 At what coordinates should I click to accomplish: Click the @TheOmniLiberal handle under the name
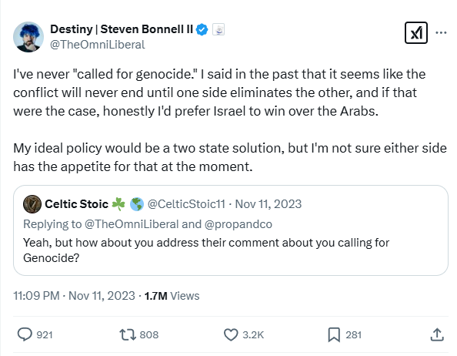coord(98,45)
